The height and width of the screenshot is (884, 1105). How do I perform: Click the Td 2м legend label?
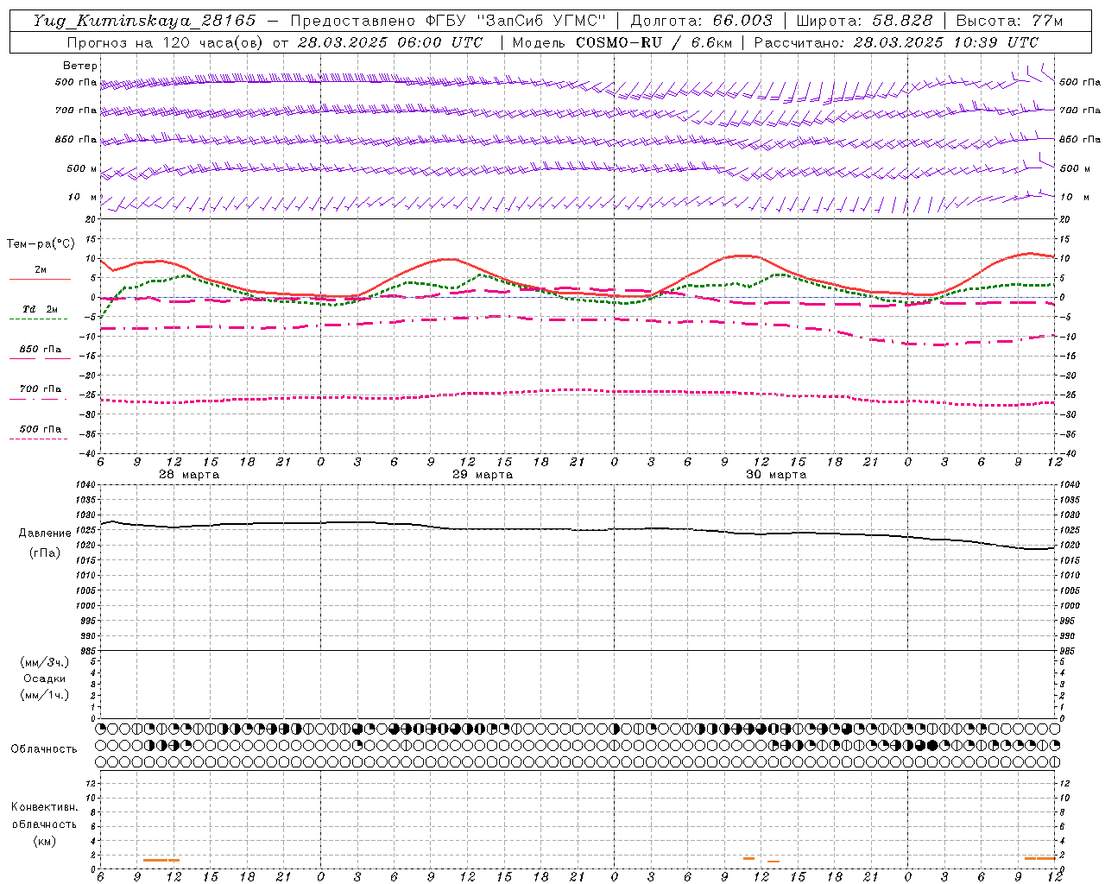point(41,309)
